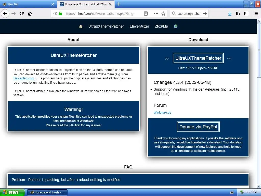Close the Homepage M. Hoefs tab
This screenshot has width=261, height=196.
(110, 4)
